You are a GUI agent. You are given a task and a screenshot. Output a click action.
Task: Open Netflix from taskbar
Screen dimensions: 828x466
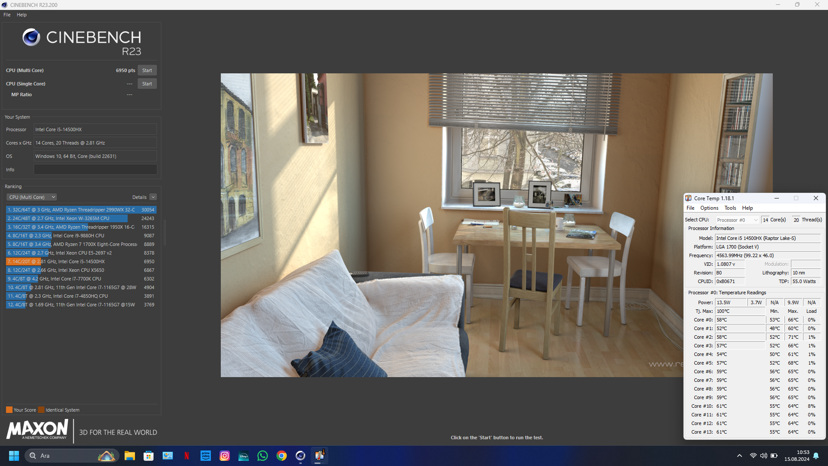click(x=187, y=456)
